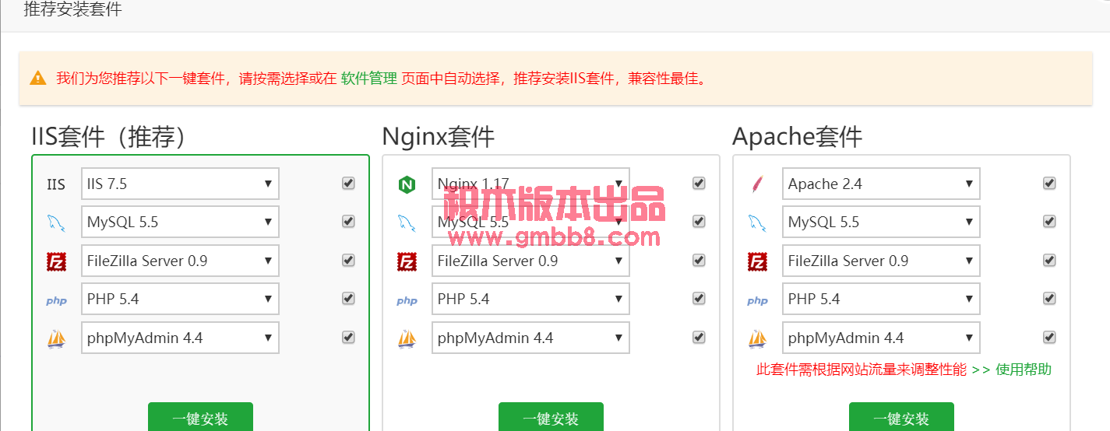Click the Apache feather icon
The width and height of the screenshot is (1110, 431).
(x=757, y=184)
